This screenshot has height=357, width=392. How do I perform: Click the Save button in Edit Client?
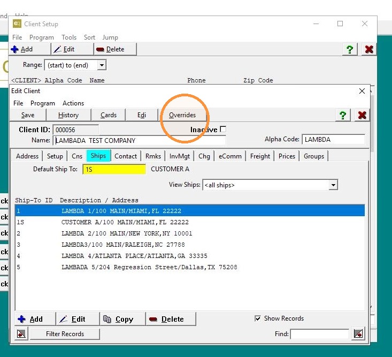coord(28,115)
